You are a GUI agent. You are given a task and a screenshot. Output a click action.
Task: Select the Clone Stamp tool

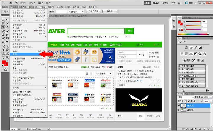[3, 35]
